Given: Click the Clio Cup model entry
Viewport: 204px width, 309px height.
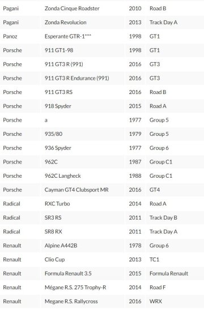Looking at the screenshot, I should pos(54,260).
